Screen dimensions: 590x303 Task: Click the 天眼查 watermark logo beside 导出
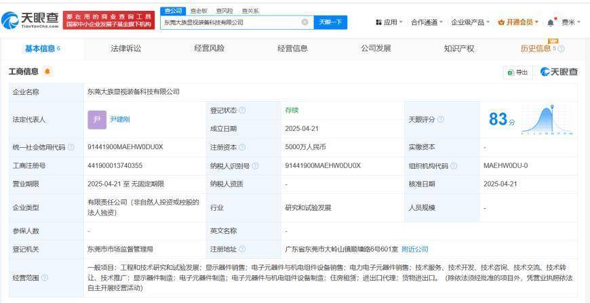click(x=559, y=72)
